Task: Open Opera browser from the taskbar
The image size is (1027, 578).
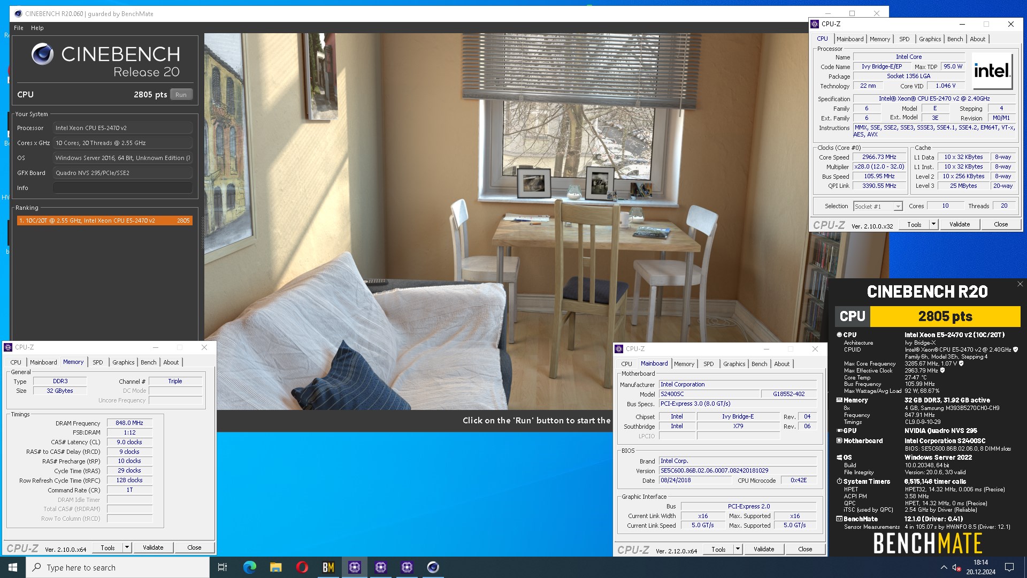Action: [302, 567]
